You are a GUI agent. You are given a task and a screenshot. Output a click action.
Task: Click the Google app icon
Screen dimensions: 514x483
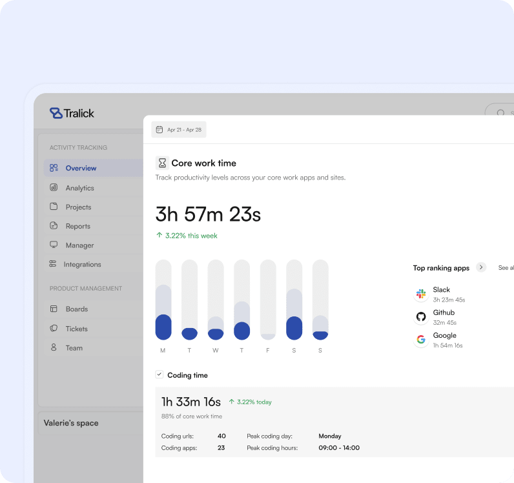(x=421, y=340)
